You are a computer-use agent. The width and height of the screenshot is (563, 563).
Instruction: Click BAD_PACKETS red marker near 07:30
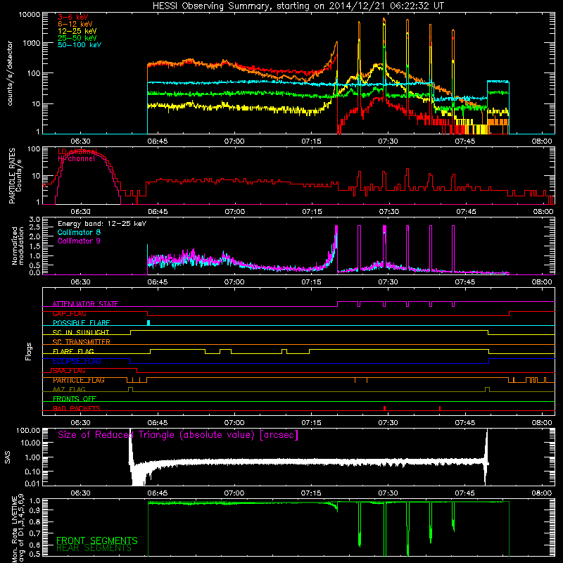tap(384, 408)
